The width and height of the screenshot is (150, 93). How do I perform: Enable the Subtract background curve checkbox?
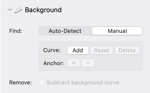click(42, 82)
